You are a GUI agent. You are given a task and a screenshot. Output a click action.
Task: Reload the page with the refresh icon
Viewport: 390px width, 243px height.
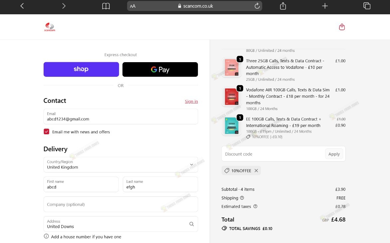pos(257,6)
